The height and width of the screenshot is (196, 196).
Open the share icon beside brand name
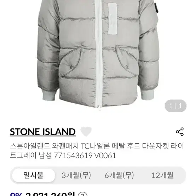180,132
